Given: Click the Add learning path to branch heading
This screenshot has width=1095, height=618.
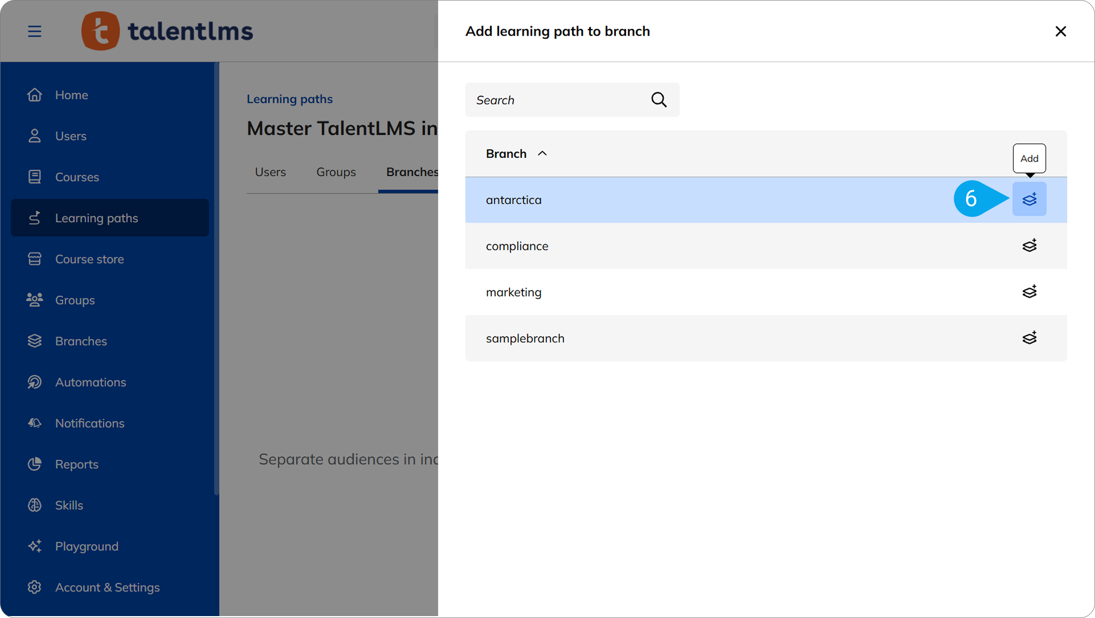Looking at the screenshot, I should [x=557, y=31].
